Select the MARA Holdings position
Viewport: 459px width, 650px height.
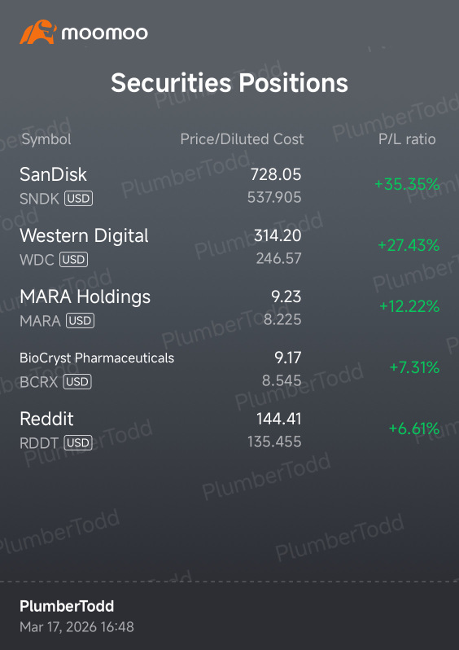click(229, 307)
